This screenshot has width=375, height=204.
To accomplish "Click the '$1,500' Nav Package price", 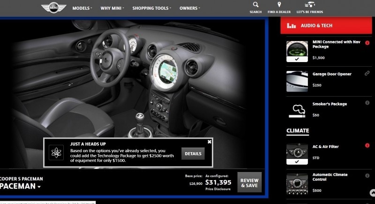I will (319, 57).
